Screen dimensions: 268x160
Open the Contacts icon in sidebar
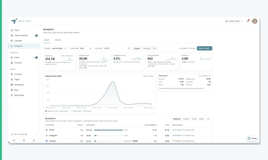12,63
